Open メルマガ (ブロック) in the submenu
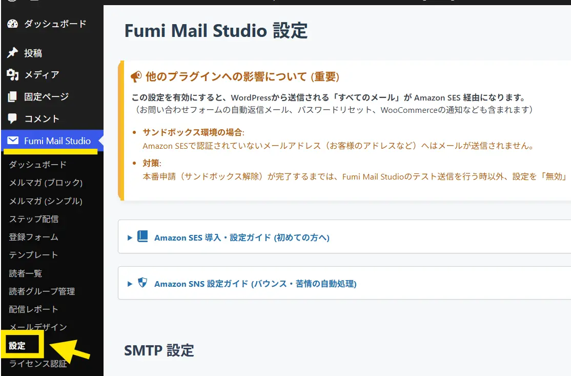 (x=46, y=183)
